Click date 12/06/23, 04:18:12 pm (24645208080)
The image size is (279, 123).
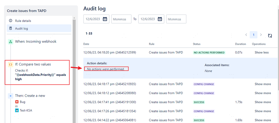pos(110,93)
